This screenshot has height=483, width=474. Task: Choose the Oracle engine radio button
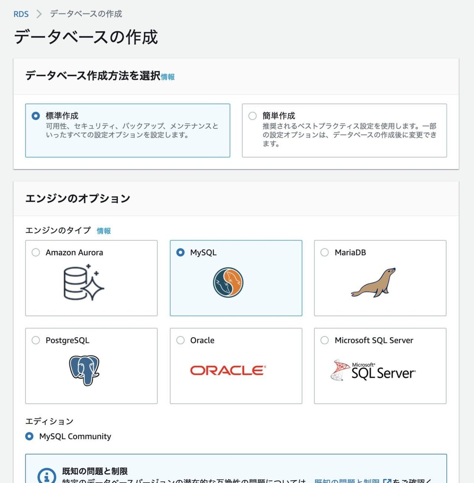coord(180,340)
